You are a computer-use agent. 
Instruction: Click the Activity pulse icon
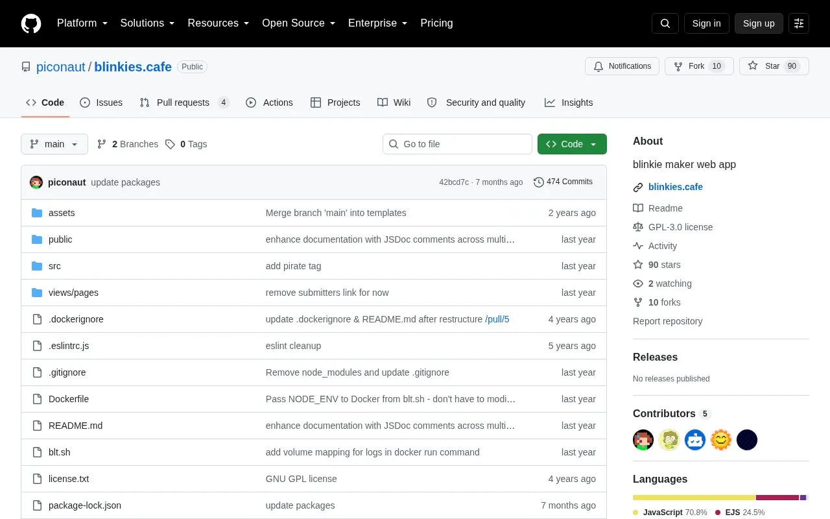pos(638,246)
